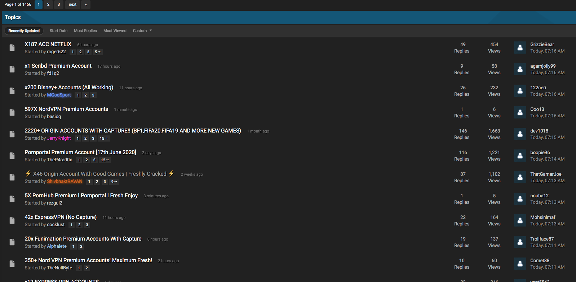Open GrizzieBear's avatar icon
This screenshot has width=576, height=282.
520,48
